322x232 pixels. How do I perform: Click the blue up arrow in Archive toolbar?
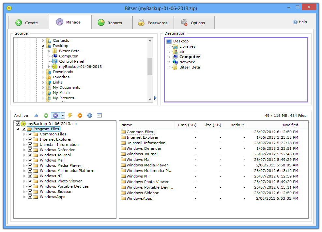pyautogui.click(x=36, y=116)
